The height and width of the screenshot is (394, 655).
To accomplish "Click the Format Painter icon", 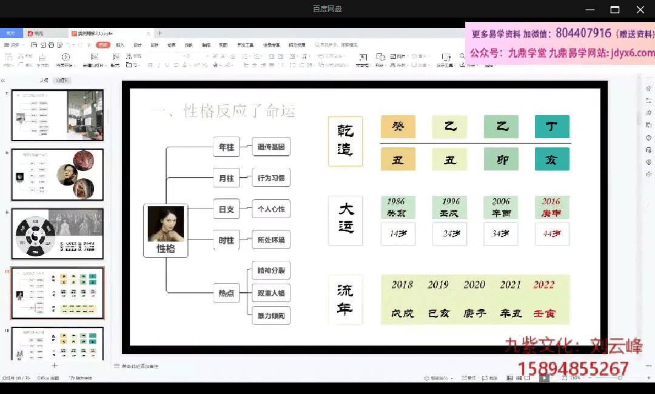I will pyautogui.click(x=42, y=58).
